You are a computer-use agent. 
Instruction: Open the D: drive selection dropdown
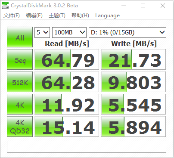click(x=127, y=32)
